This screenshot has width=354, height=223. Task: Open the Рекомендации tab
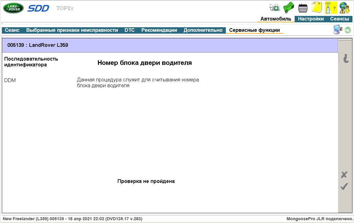coord(159,30)
